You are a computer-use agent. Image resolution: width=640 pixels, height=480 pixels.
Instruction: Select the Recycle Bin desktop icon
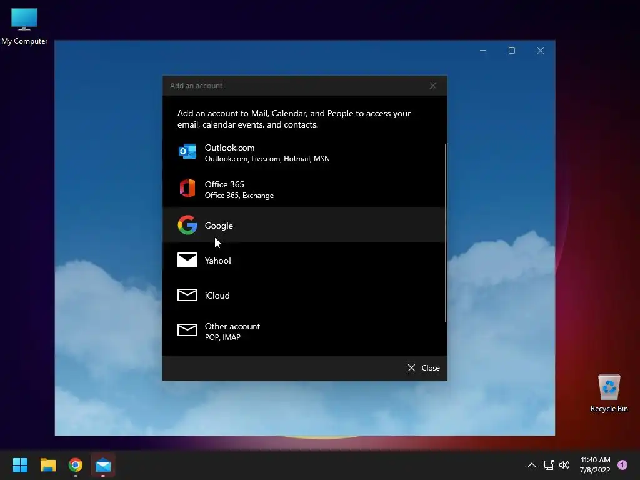pos(609,393)
